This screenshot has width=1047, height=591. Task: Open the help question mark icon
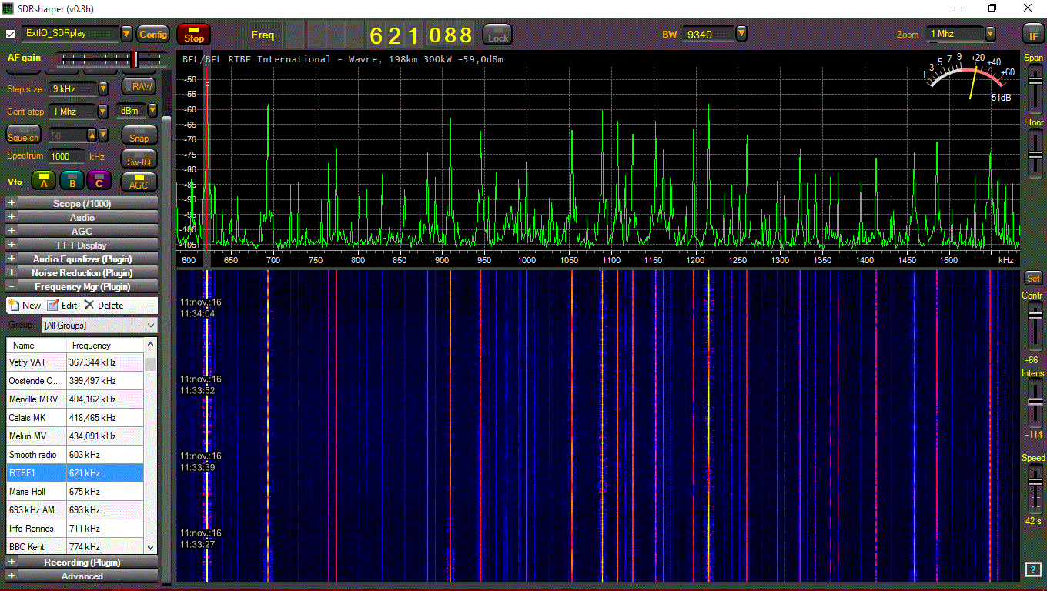(x=1033, y=569)
